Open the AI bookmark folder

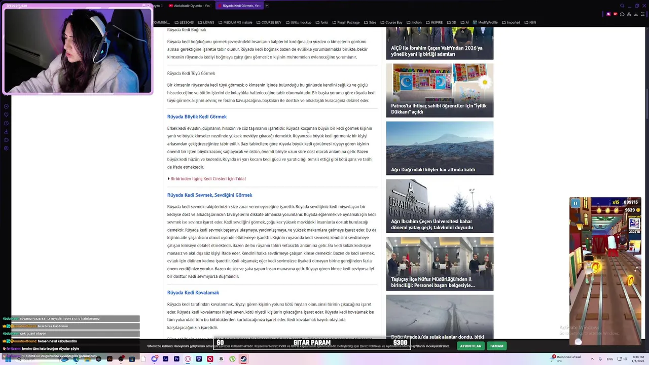click(x=464, y=22)
